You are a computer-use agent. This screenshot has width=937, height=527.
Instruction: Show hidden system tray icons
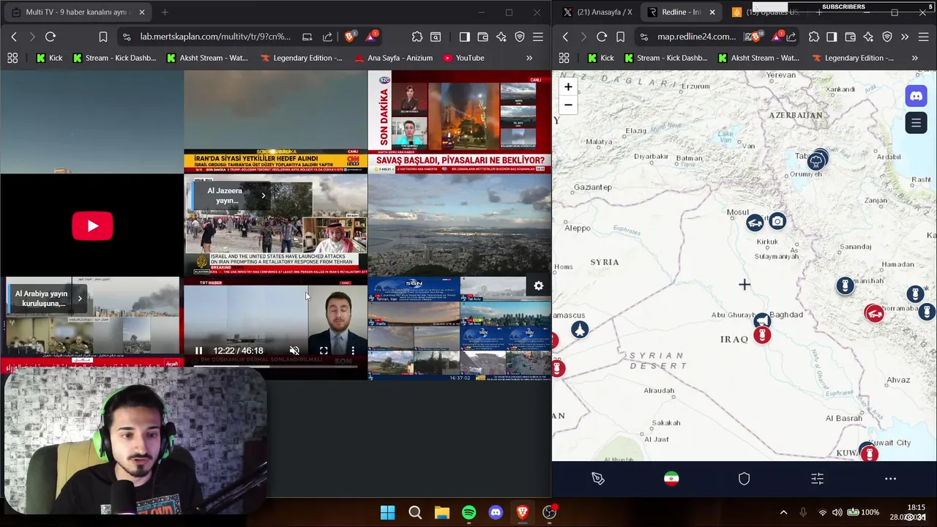(x=783, y=512)
